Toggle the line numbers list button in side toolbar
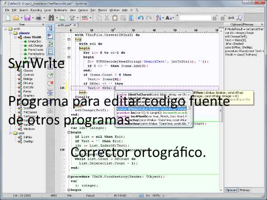Image resolution: width=267 pixels, height=200 pixels. tap(50, 52)
